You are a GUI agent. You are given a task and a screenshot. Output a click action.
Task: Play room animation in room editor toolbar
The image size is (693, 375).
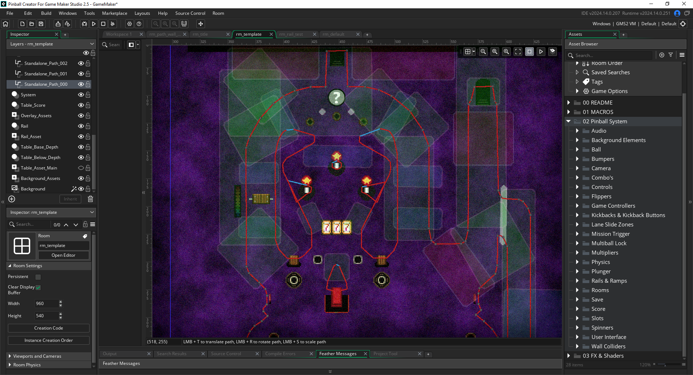click(541, 52)
